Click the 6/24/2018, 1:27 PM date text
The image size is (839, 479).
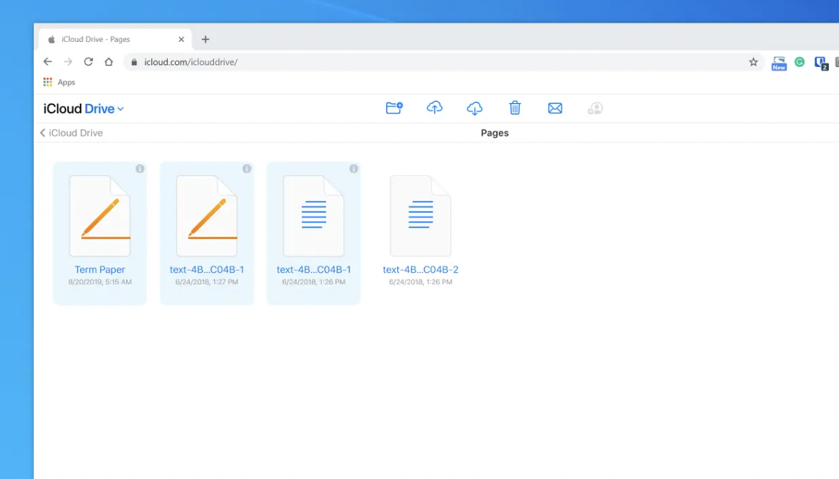pos(207,282)
